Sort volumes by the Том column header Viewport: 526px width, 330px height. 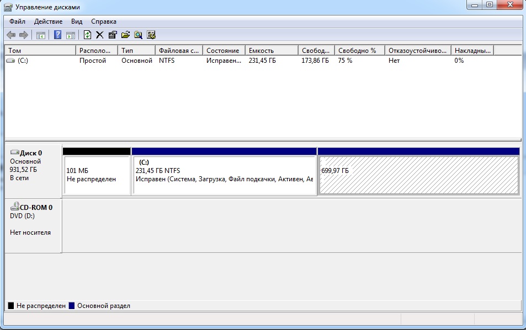40,51
